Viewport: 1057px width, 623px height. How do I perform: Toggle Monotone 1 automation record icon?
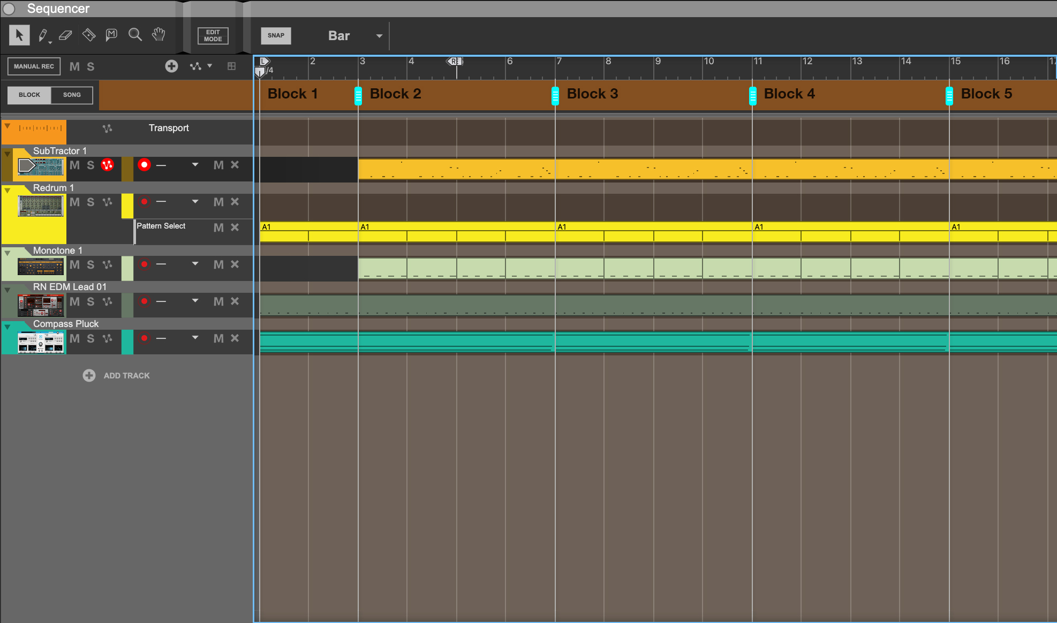108,264
